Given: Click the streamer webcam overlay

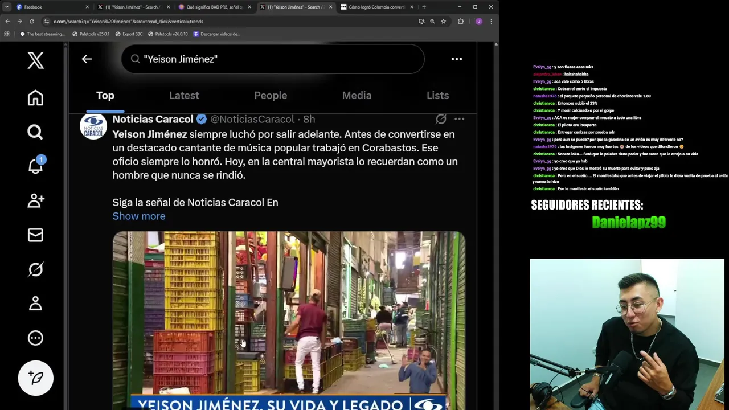Looking at the screenshot, I should pyautogui.click(x=627, y=334).
